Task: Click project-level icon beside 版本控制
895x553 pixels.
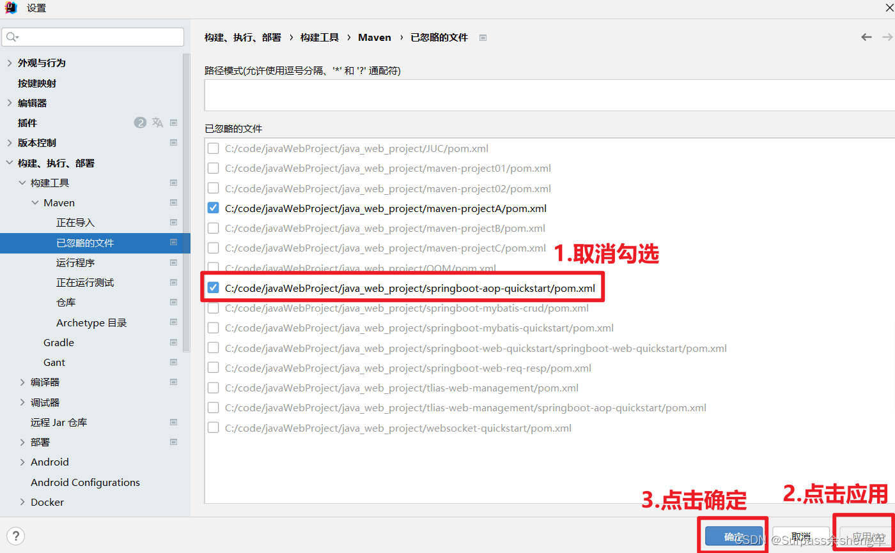Action: tap(173, 142)
